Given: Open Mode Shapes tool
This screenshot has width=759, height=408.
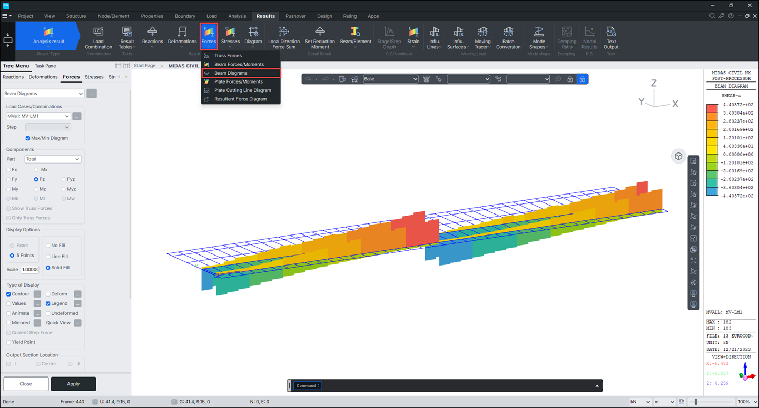Looking at the screenshot, I should click(538, 38).
